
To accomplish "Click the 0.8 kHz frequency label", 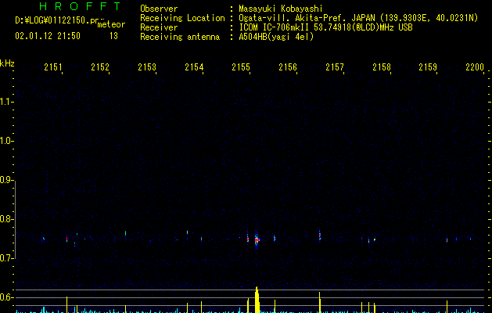I will 6,219.
